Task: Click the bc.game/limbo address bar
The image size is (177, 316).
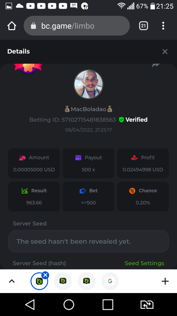Action: [x=77, y=26]
